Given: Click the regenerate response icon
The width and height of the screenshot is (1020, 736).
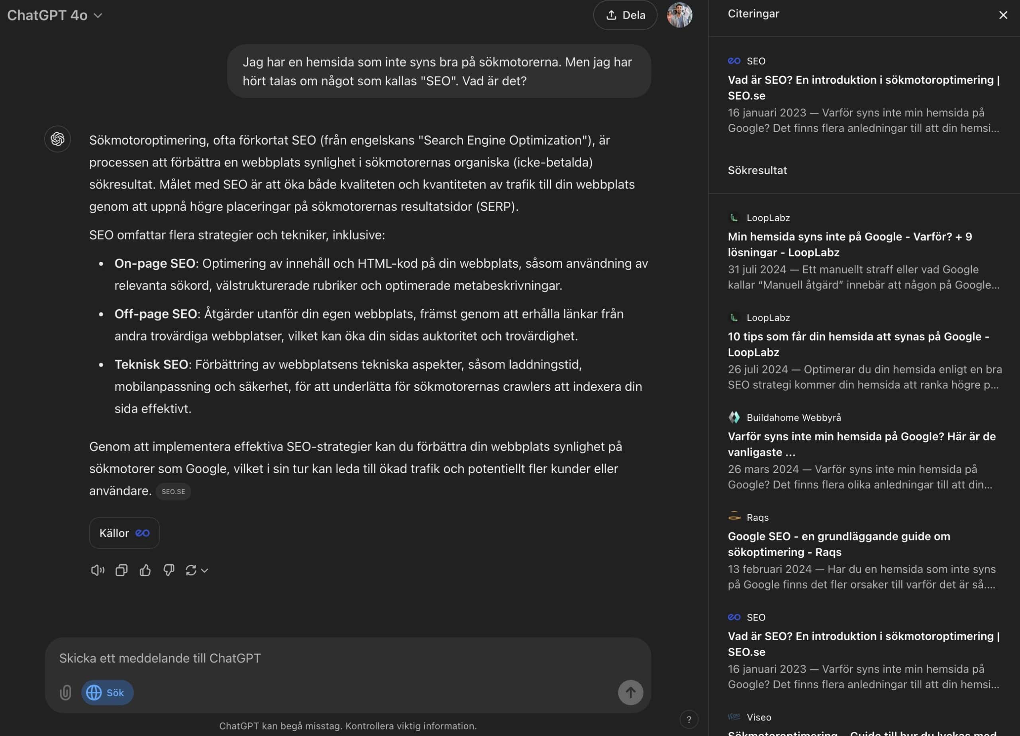Looking at the screenshot, I should (x=191, y=571).
